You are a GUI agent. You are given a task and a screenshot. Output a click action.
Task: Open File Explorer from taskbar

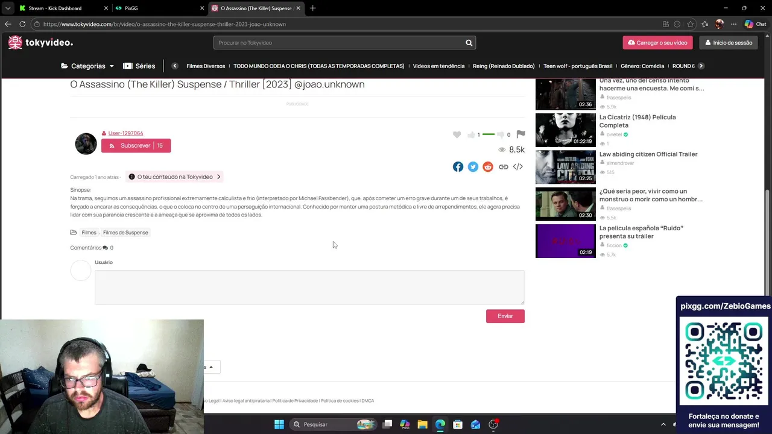(x=422, y=424)
